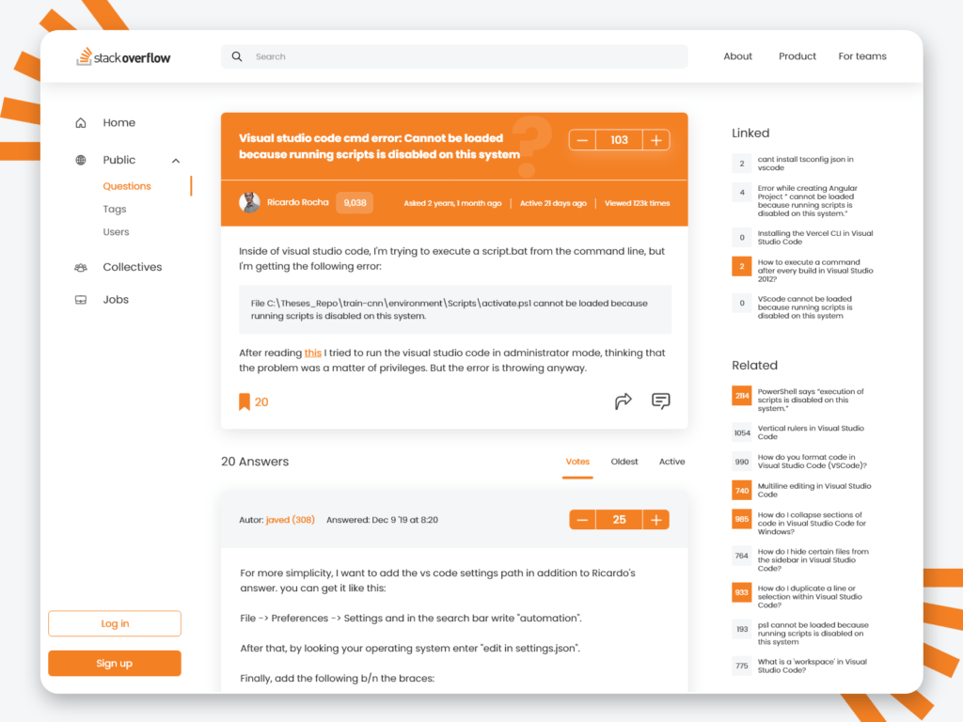Sort answers by Votes tab
The height and width of the screenshot is (722, 963).
577,462
